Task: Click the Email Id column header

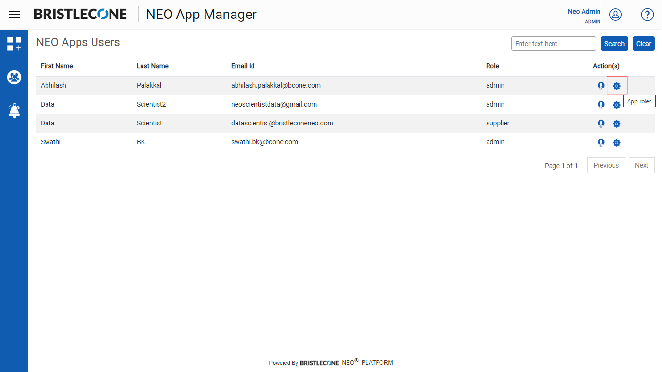Action: coord(243,66)
